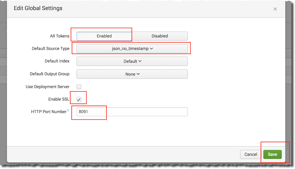Open the Default Index dropdown
The width and height of the screenshot is (295, 169).
(132, 61)
